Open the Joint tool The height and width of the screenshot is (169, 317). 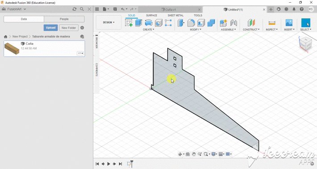coord(234,23)
